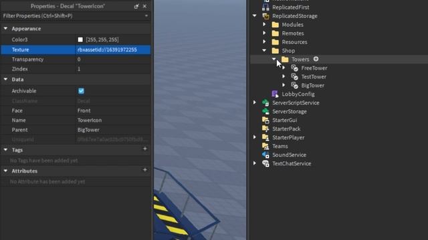Edit the ZIndex value field
The image size is (428, 240).
click(x=113, y=69)
